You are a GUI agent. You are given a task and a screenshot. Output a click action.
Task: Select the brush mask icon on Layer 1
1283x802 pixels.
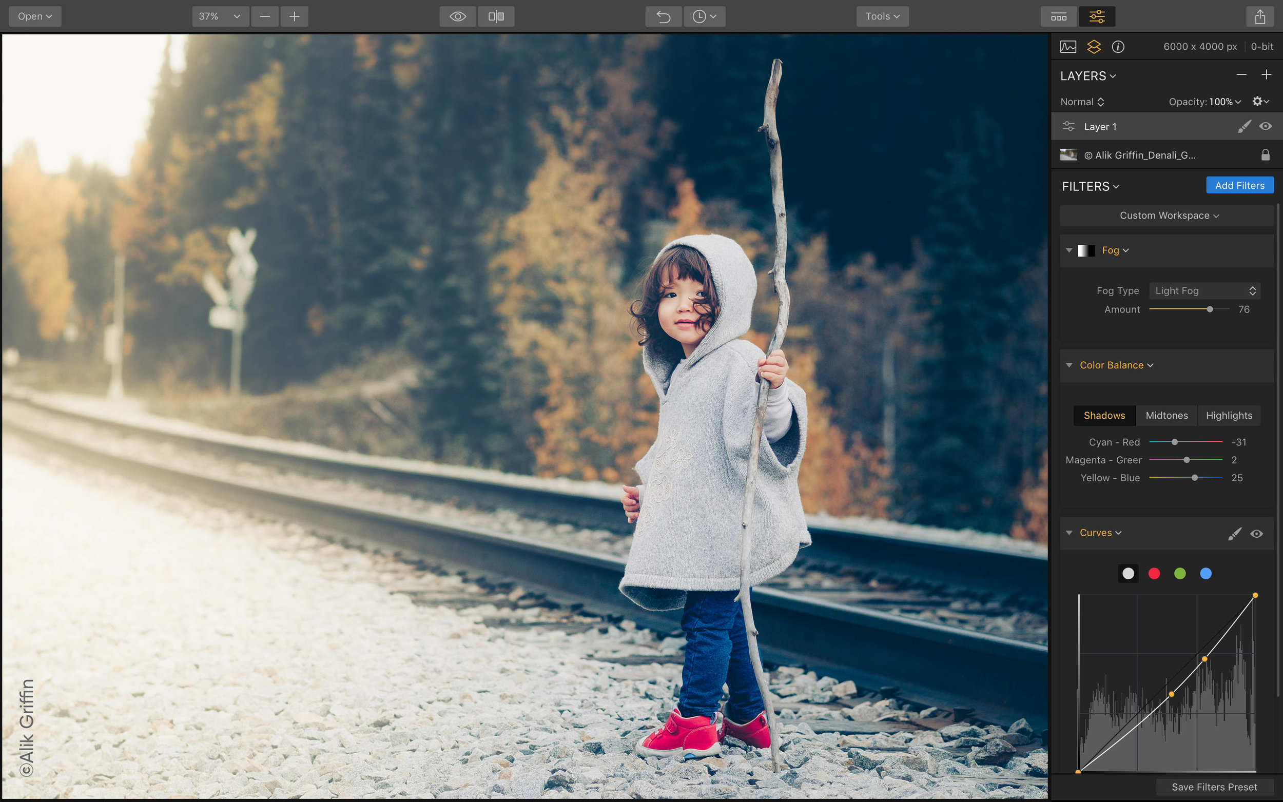(x=1244, y=126)
